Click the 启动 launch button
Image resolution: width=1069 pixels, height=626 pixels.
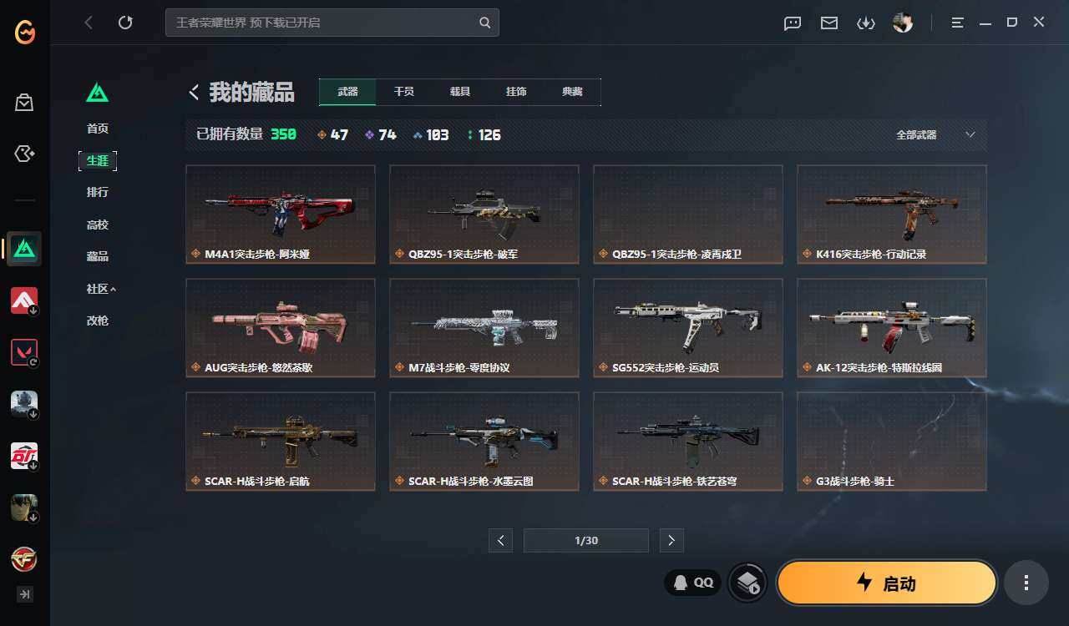(887, 583)
